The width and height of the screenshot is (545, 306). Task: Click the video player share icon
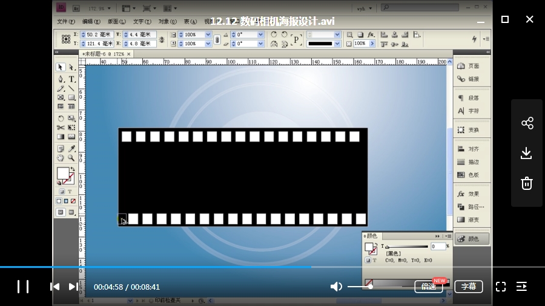tap(527, 123)
